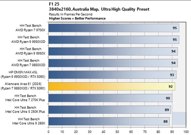Click the Ryzen 7 9700X bar
Screen dimensions: 191x135
coord(114,28)
